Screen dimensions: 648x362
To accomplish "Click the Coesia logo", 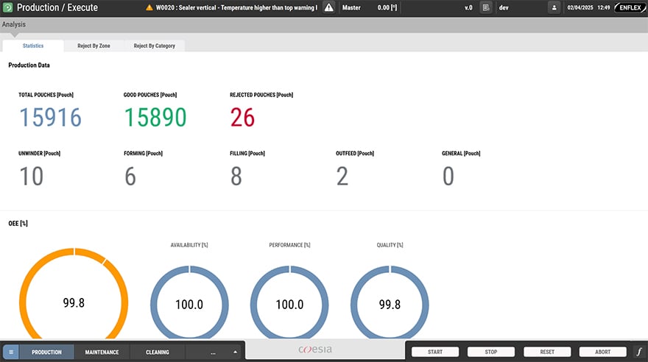I will 314,351.
